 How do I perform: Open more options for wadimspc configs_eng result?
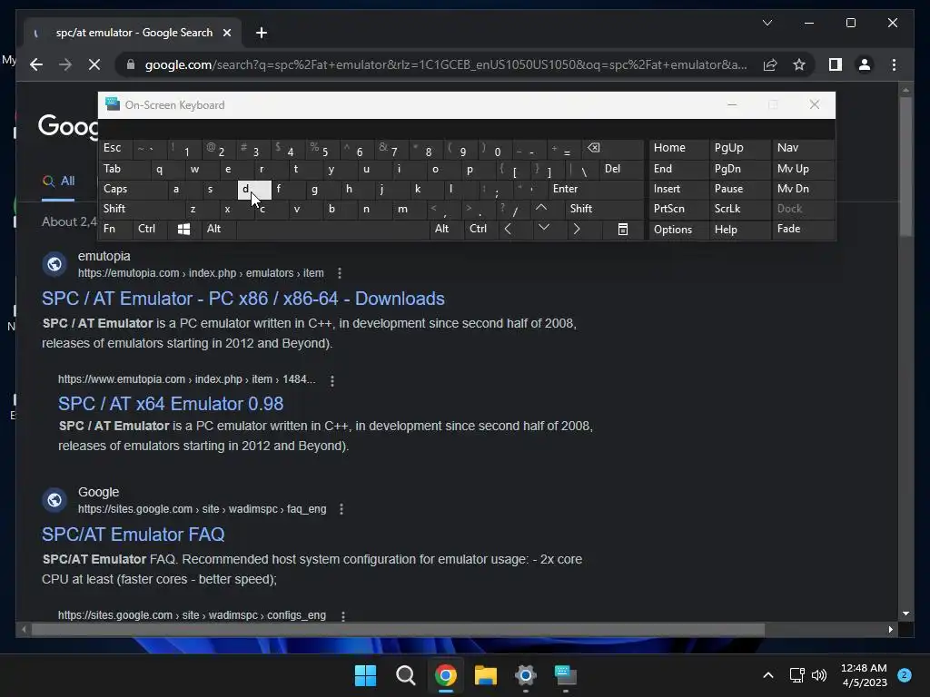click(x=342, y=616)
